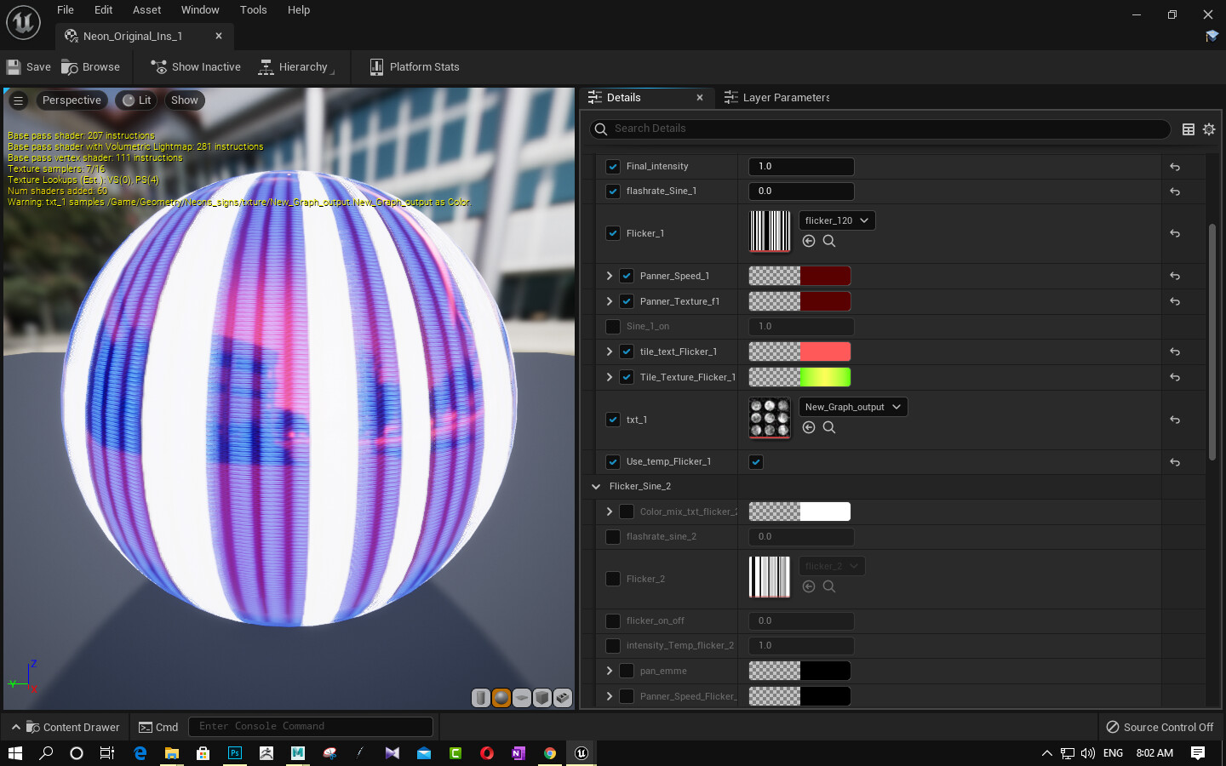Open viewport Show options
The image size is (1226, 766).
pos(185,100)
